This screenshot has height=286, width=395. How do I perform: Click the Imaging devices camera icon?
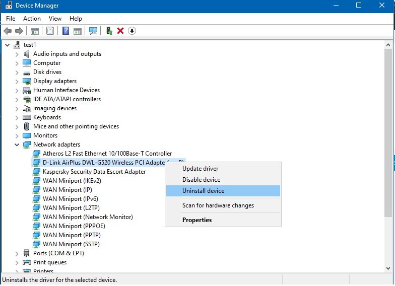tap(27, 109)
